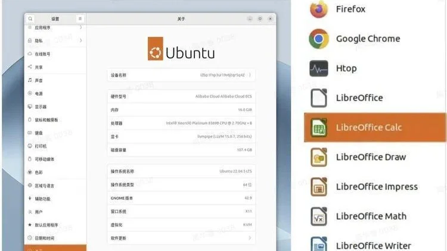Click the lock icon beside 隐私
Screen dimensions: 447x251
(30, 40)
